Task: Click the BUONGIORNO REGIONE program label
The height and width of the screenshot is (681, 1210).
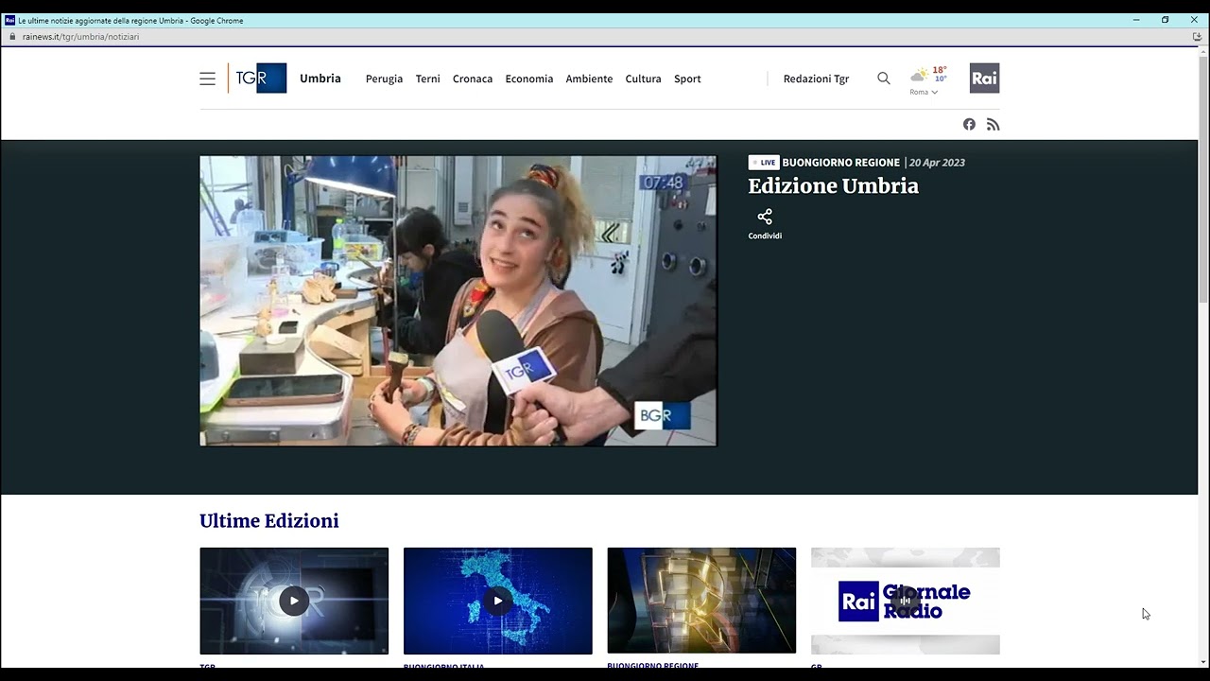Action: click(841, 163)
